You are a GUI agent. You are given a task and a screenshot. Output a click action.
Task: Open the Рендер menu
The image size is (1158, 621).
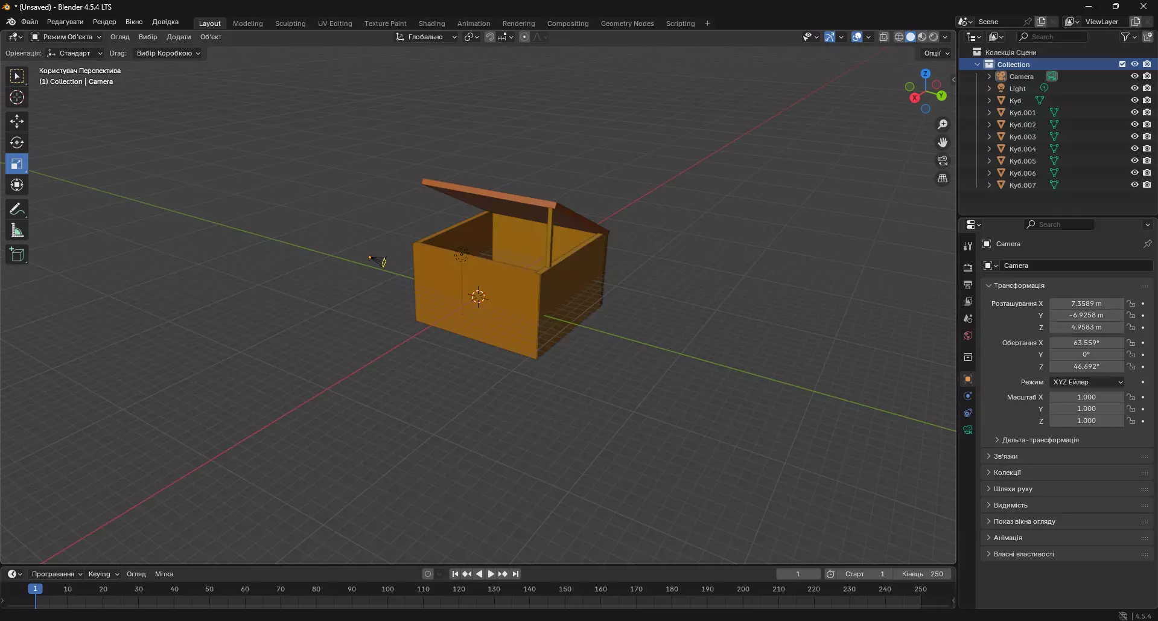(104, 22)
